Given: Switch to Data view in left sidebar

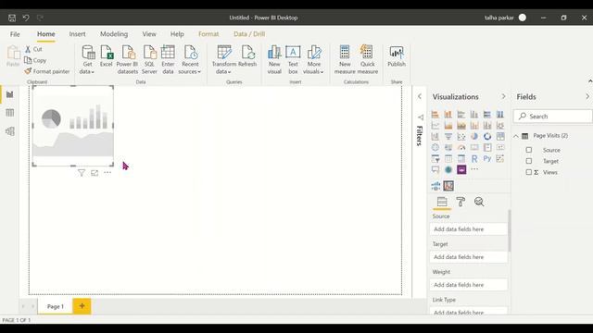Looking at the screenshot, I should click(10, 113).
